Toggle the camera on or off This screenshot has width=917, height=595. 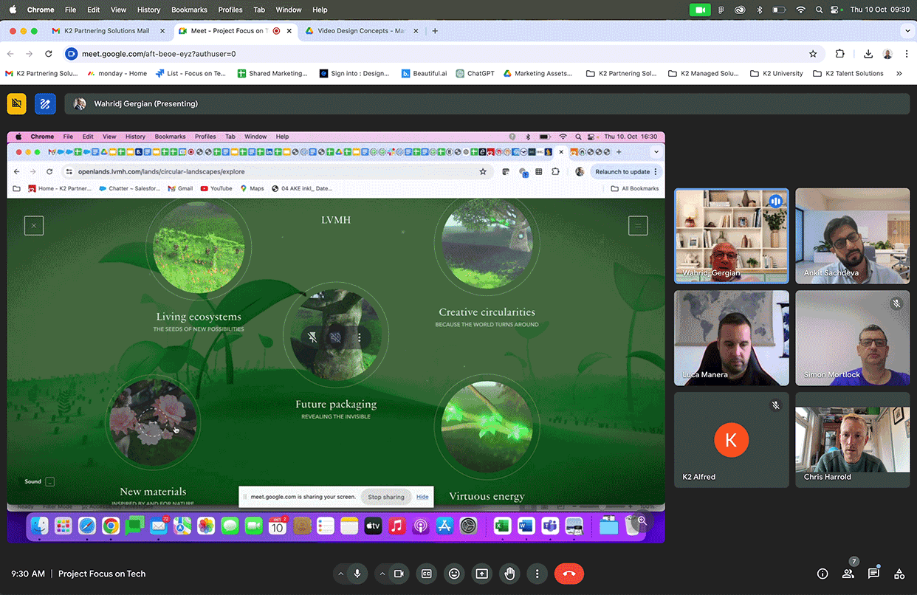(x=399, y=574)
